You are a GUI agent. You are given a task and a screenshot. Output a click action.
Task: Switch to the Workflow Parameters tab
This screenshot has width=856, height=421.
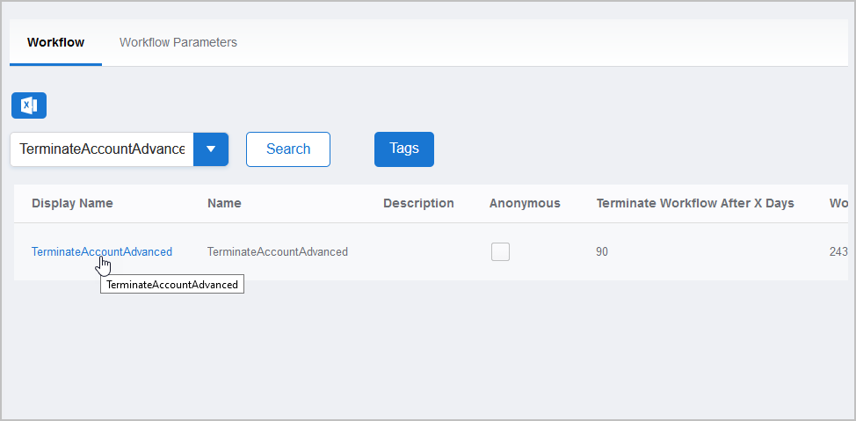178,42
